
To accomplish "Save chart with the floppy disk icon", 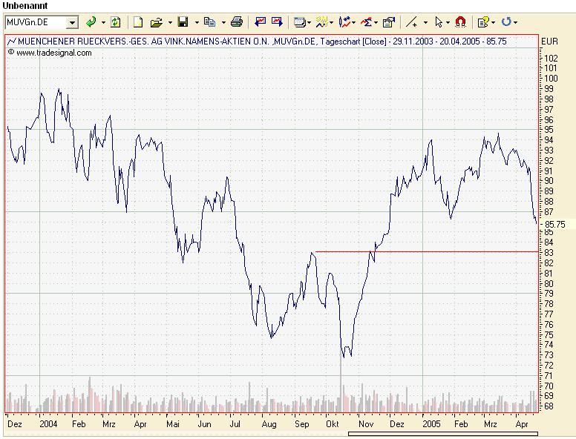I will (x=183, y=22).
